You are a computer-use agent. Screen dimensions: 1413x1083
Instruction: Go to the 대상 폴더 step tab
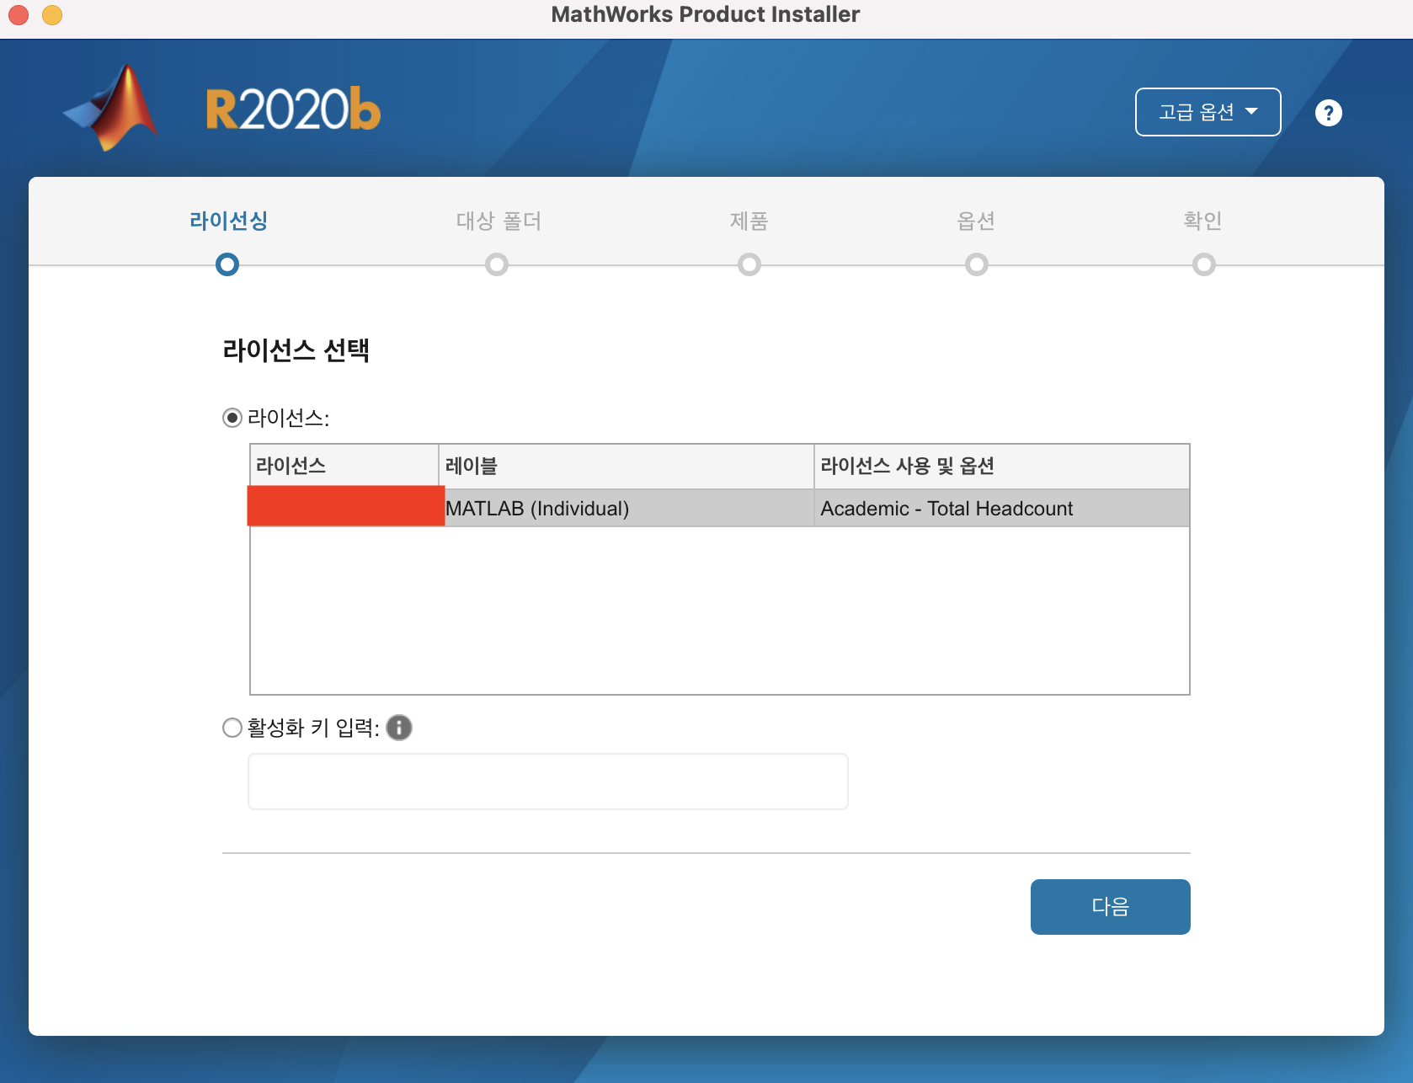[499, 221]
